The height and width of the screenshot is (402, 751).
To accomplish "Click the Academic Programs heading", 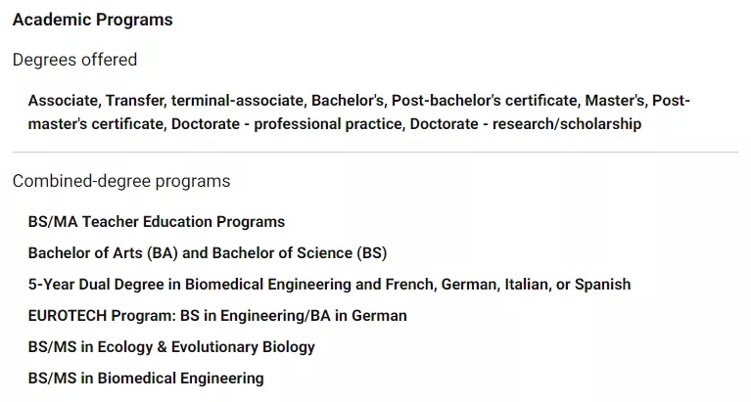I will tap(92, 20).
